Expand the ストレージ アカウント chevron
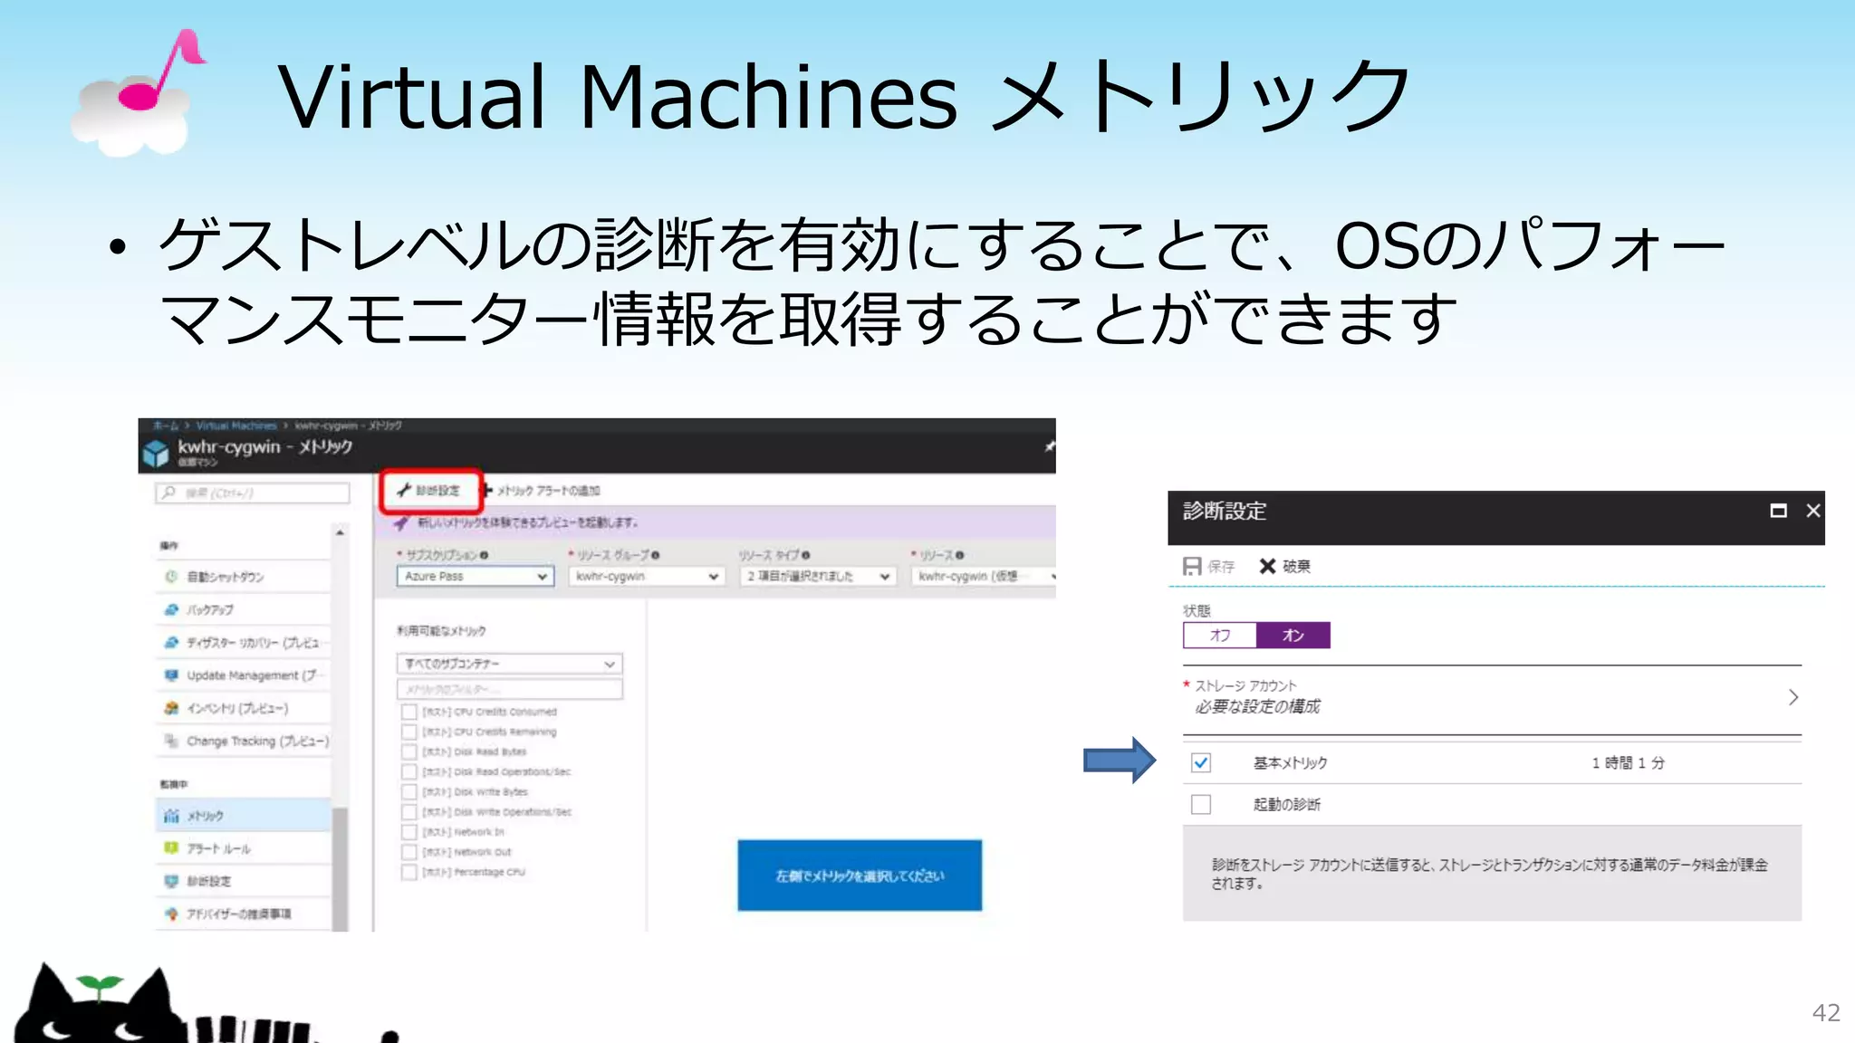1855x1043 pixels. coord(1793,697)
